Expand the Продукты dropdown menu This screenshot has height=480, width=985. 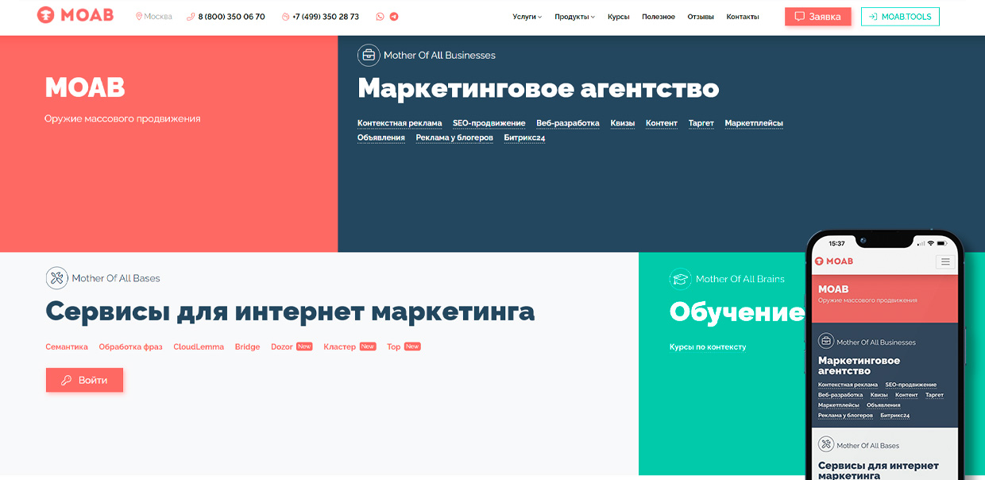tap(574, 17)
